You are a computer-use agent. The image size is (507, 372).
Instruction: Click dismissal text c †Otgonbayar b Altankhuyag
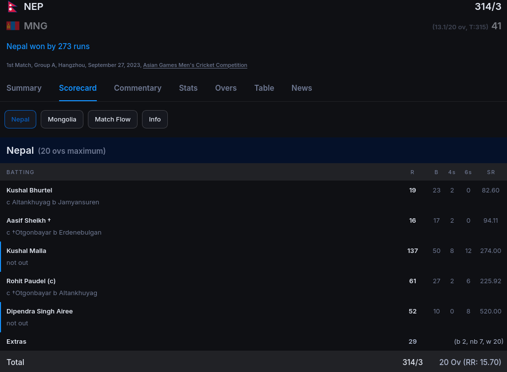[52, 293]
